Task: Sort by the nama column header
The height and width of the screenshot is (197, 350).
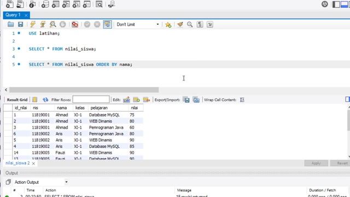Action: click(x=62, y=108)
